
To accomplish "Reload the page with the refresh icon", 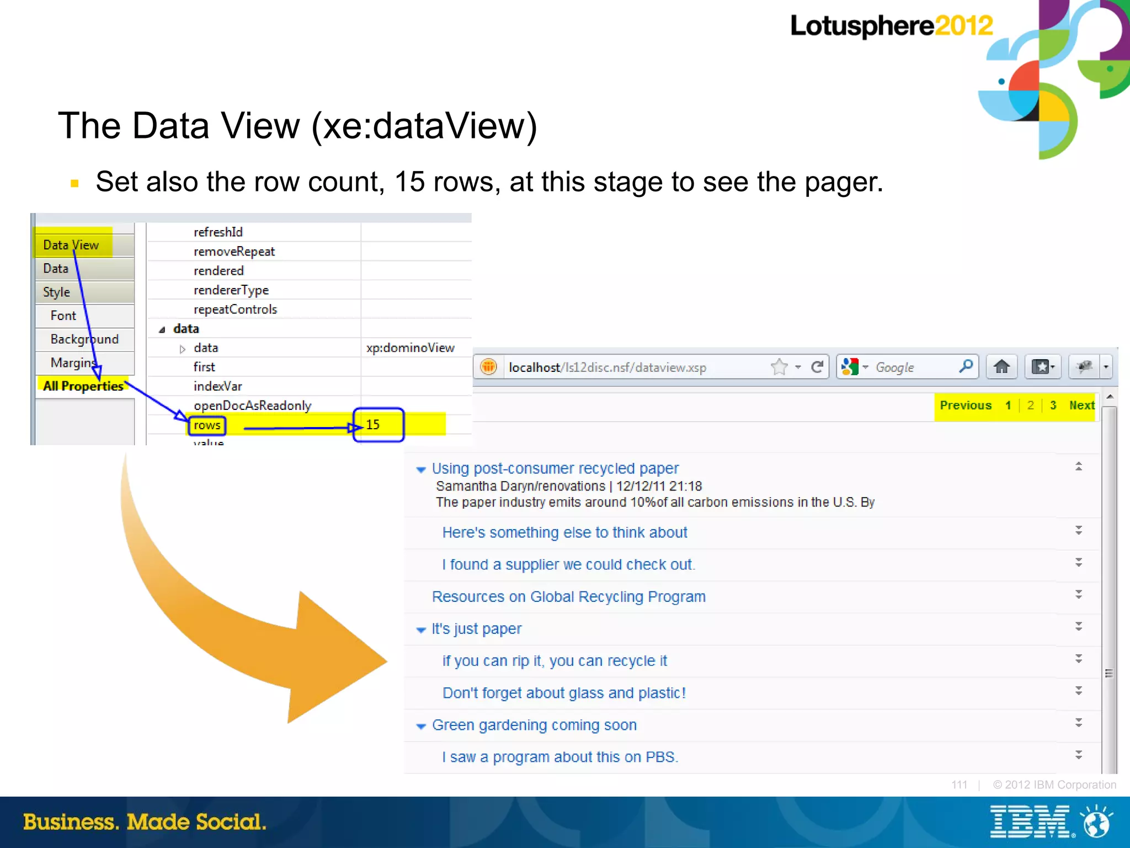I will point(817,367).
